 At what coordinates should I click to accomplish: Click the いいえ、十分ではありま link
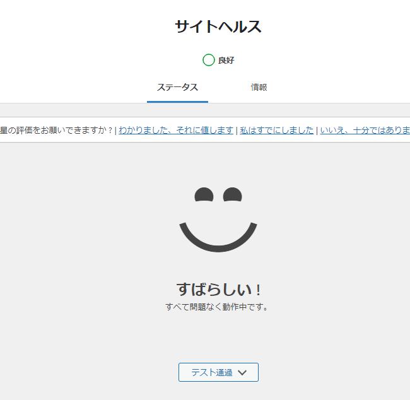(365, 130)
